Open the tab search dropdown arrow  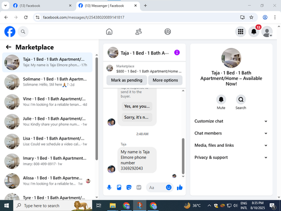6,6
